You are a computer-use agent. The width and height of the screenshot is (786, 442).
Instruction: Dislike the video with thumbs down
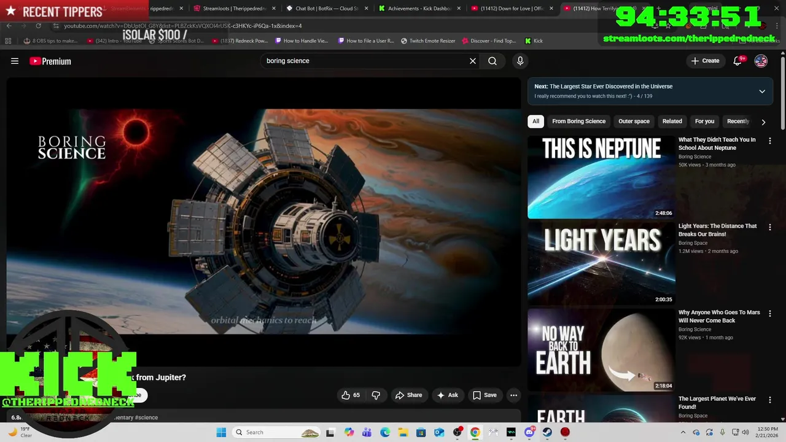(x=376, y=395)
